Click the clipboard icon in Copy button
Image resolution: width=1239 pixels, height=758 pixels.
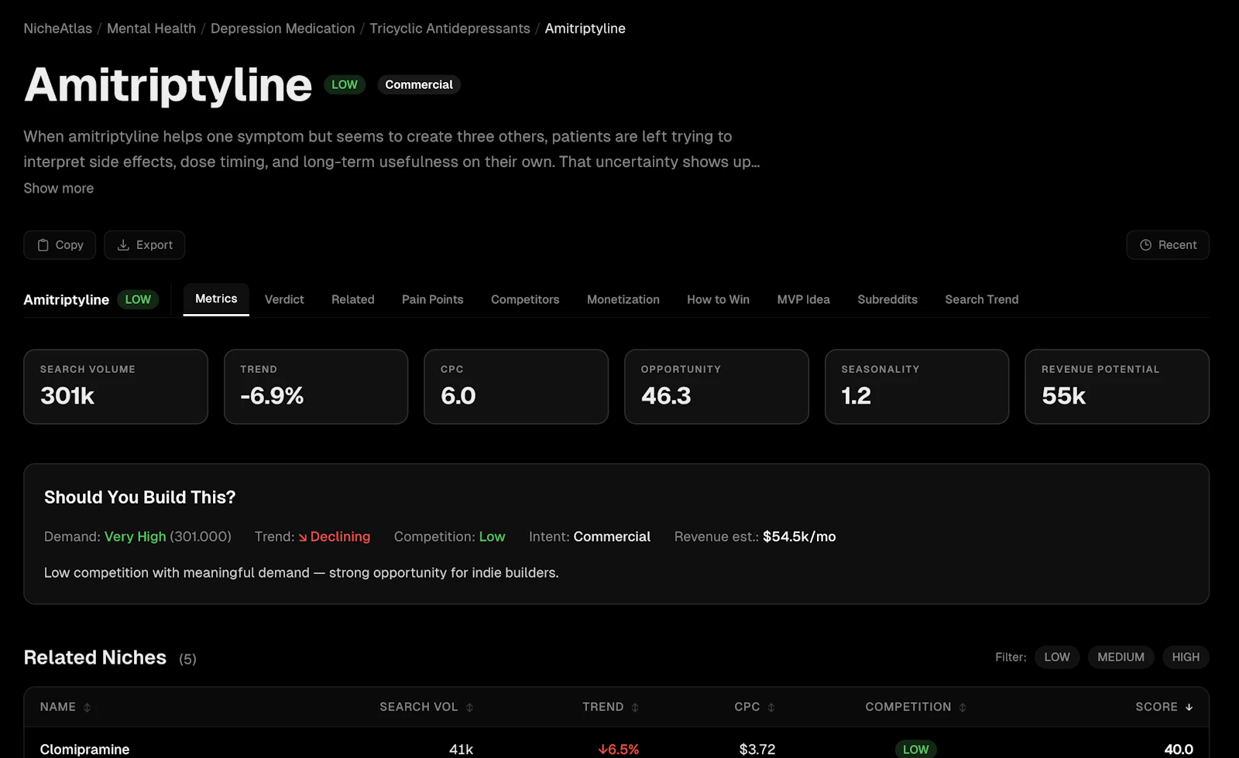click(43, 245)
